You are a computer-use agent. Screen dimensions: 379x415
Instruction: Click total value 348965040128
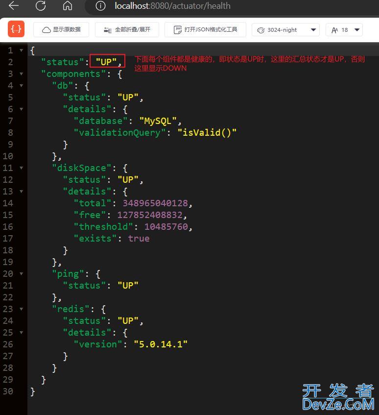[155, 203]
